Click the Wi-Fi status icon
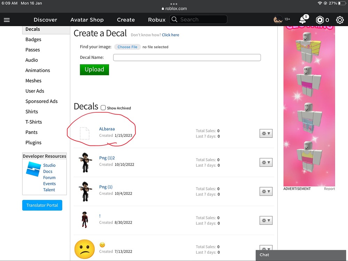Image resolution: width=348 pixels, height=261 pixels. 319,3
